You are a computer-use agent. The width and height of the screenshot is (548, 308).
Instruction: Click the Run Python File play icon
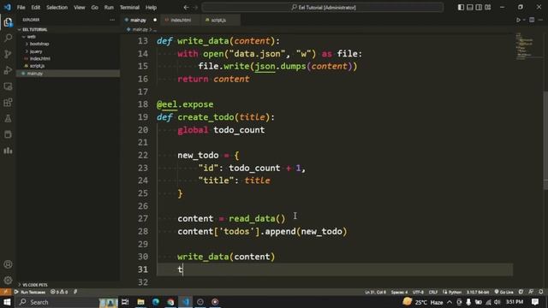pos(518,20)
